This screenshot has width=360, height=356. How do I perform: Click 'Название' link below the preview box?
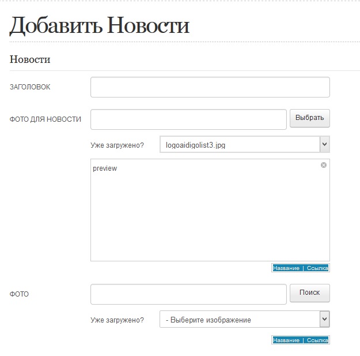point(286,268)
